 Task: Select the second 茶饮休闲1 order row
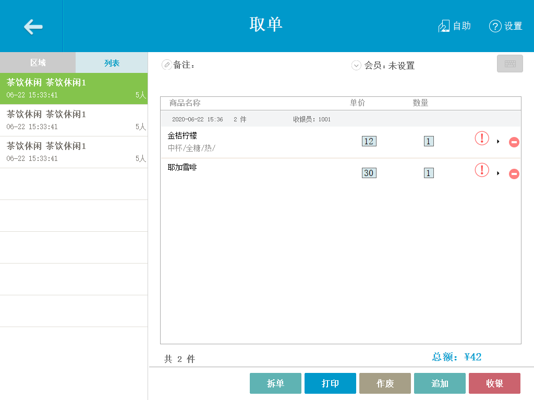click(x=74, y=120)
